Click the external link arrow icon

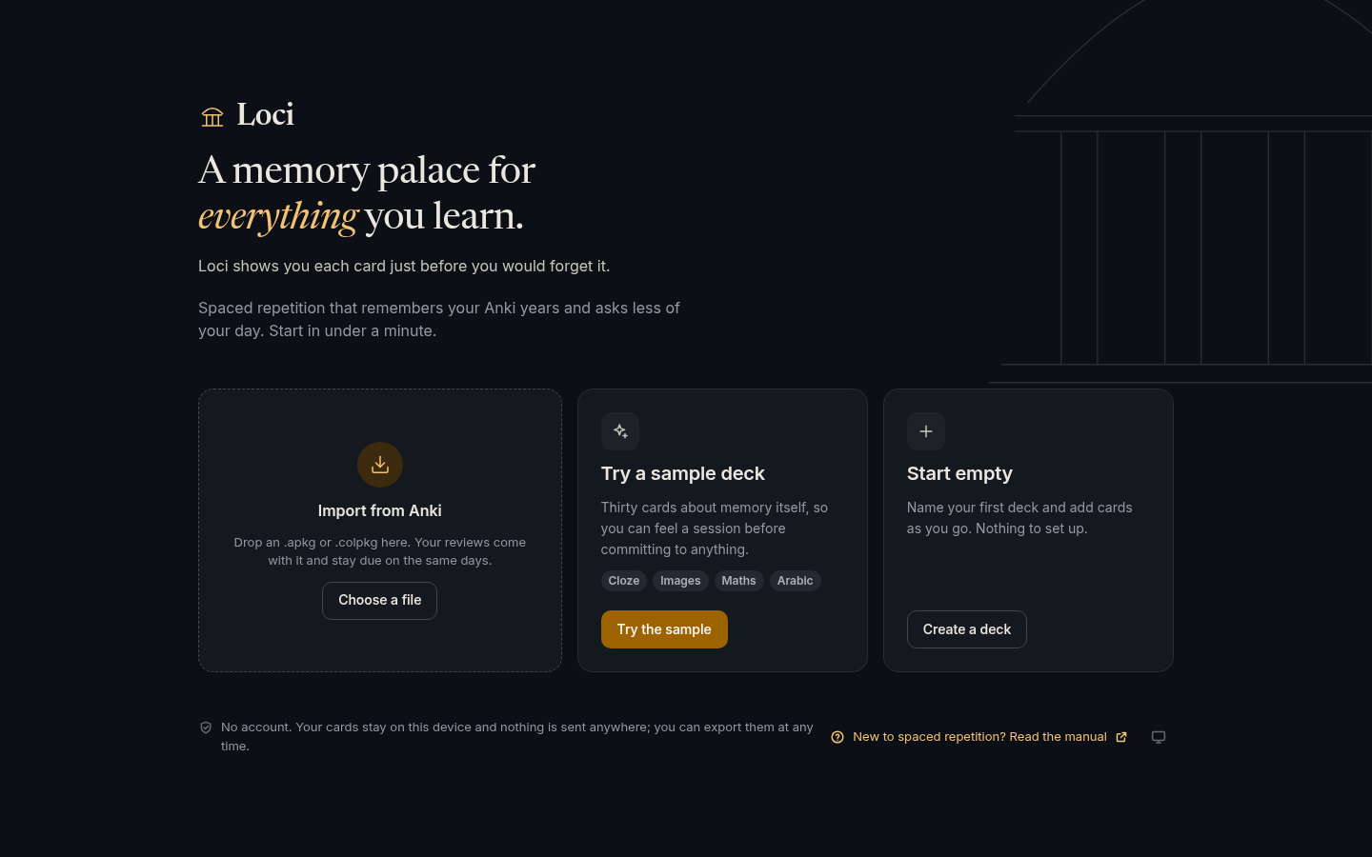pyautogui.click(x=1121, y=737)
